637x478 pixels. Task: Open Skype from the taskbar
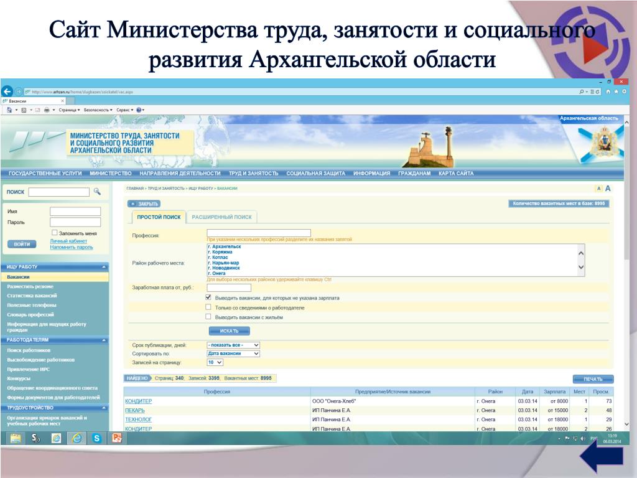pos(96,438)
